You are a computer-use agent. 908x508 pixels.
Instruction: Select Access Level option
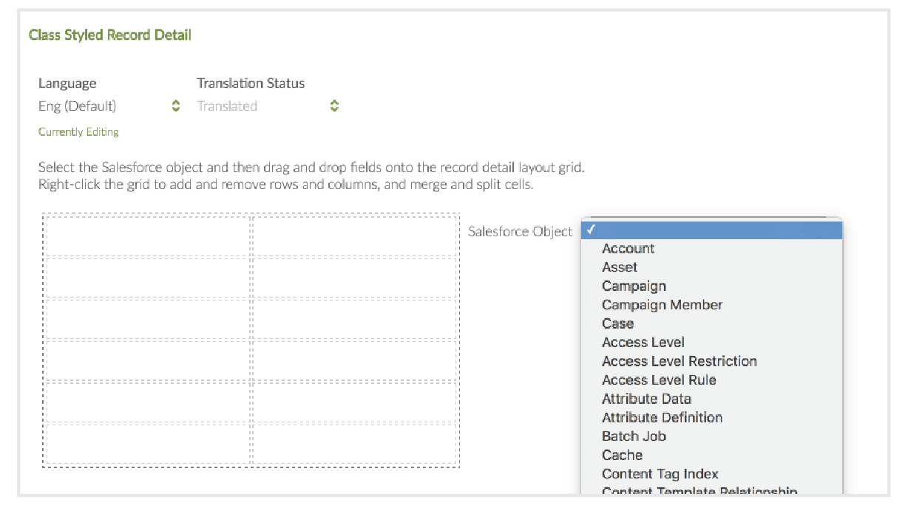click(643, 343)
